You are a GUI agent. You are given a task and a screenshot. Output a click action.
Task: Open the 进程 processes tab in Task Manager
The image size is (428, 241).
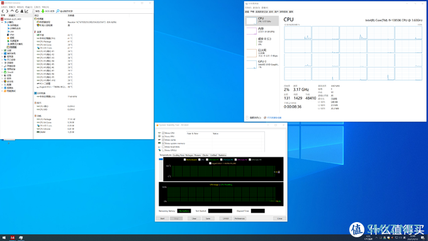click(x=247, y=12)
